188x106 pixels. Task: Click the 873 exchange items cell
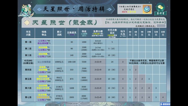coord(72,79)
